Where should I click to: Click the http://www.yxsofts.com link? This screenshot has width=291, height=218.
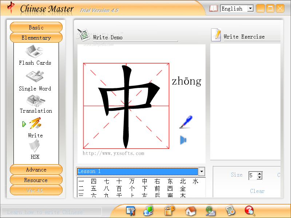[113, 153]
